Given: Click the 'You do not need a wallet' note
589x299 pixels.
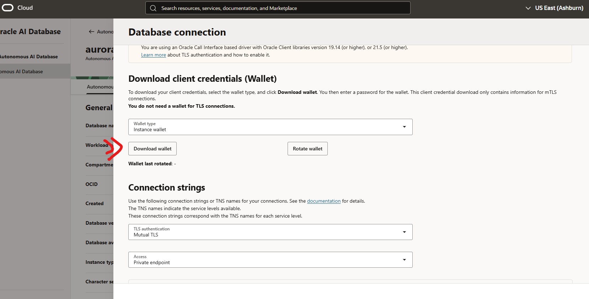Looking at the screenshot, I should click(182, 106).
